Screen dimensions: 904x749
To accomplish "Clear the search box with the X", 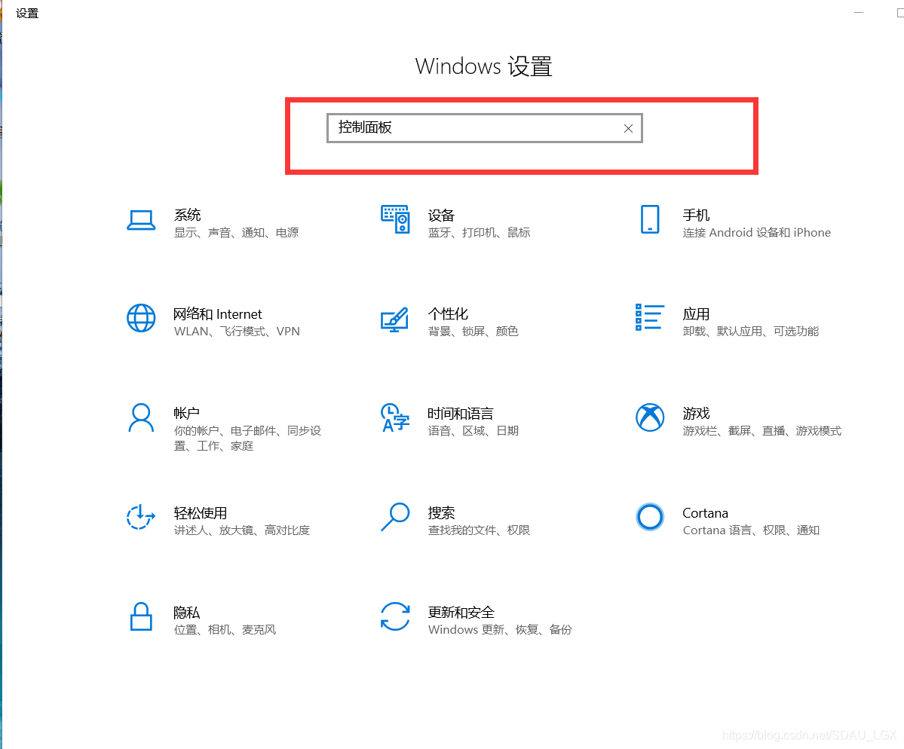I will tap(628, 129).
